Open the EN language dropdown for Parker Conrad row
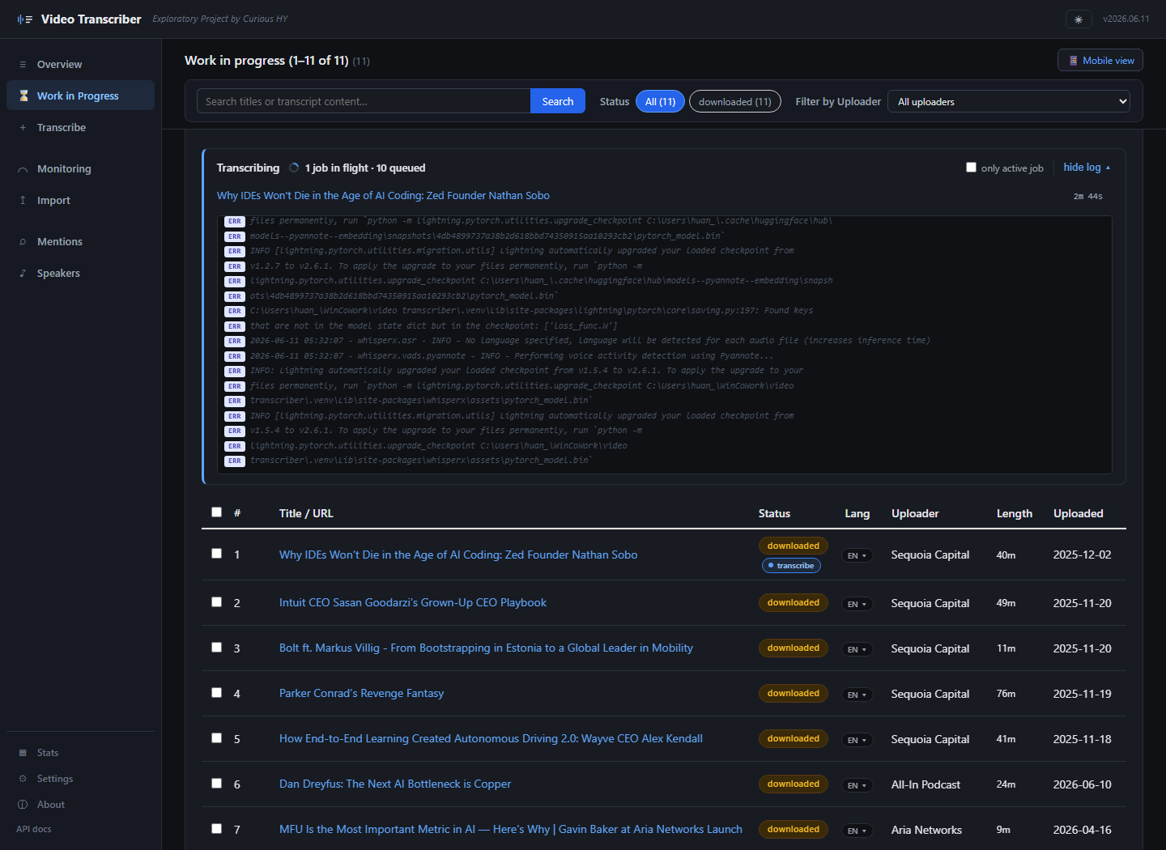Screen dimensions: 1166x850 pyautogui.click(x=857, y=695)
